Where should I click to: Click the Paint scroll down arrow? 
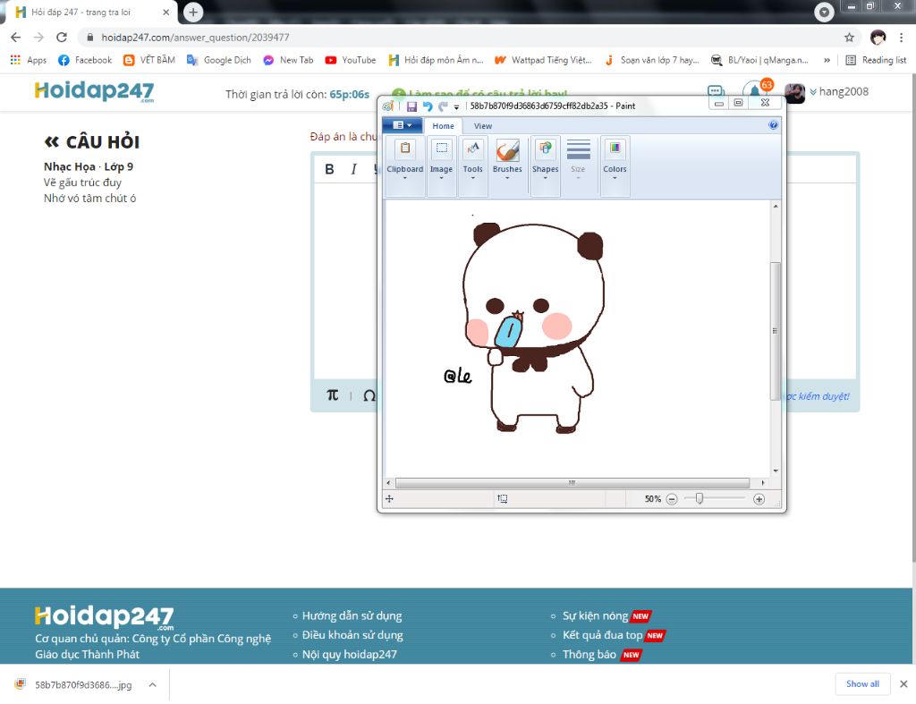[x=776, y=471]
